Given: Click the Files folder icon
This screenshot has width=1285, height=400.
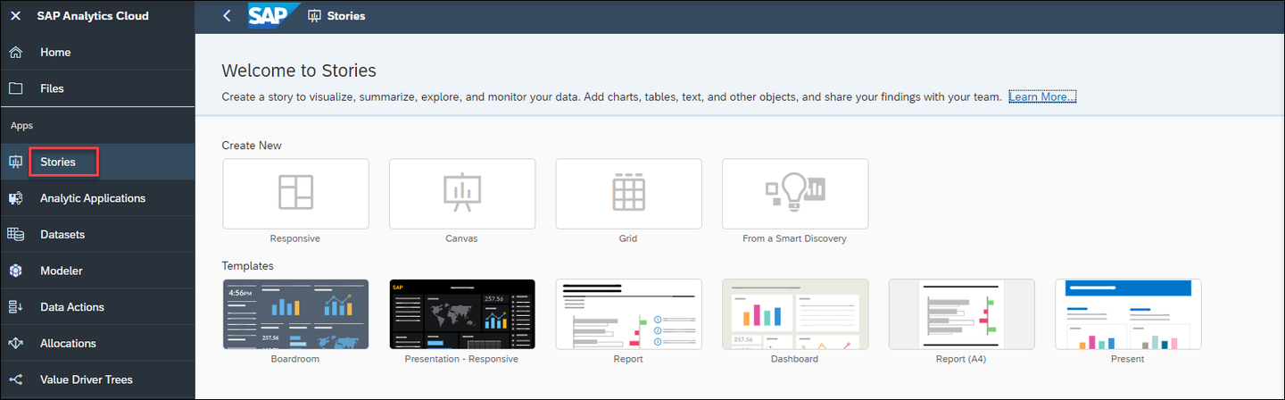Looking at the screenshot, I should 15,88.
